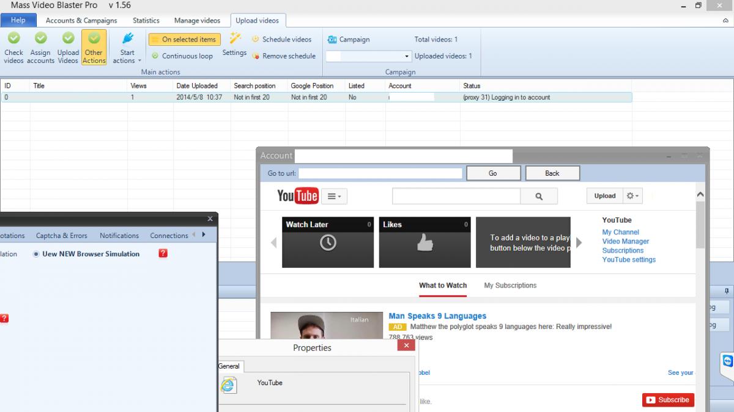Click the Watch Later clock tile
This screenshot has height=412, width=734.
tap(328, 242)
